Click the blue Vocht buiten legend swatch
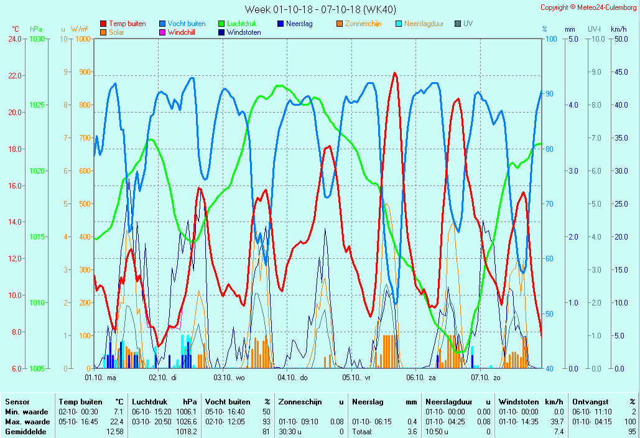Viewport: 640px width, 438px height. coord(162,24)
